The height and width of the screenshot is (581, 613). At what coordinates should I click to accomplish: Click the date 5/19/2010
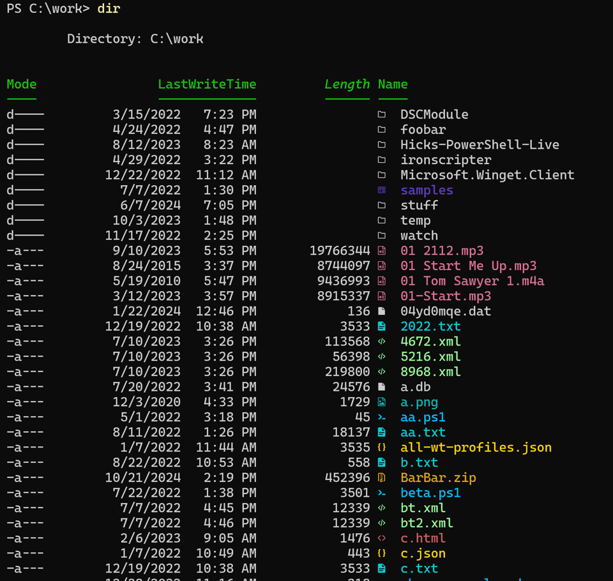147,281
